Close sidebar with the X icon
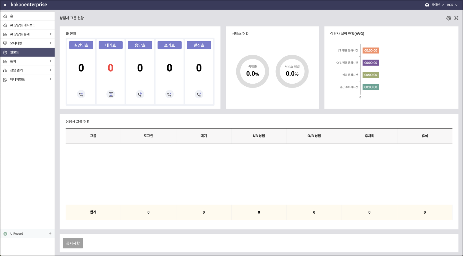Screen dimensions: 463x256 pyautogui.click(x=5, y=5)
